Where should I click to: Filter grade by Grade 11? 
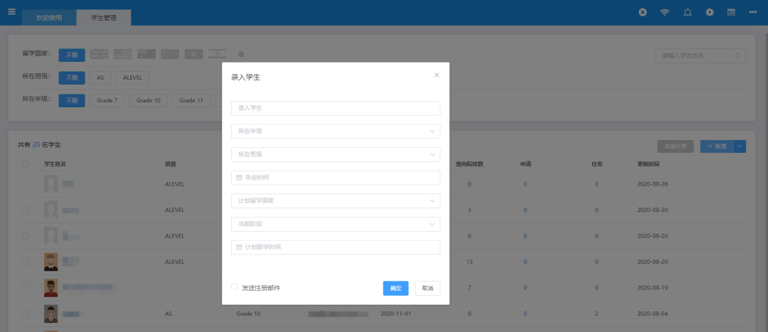click(x=191, y=101)
